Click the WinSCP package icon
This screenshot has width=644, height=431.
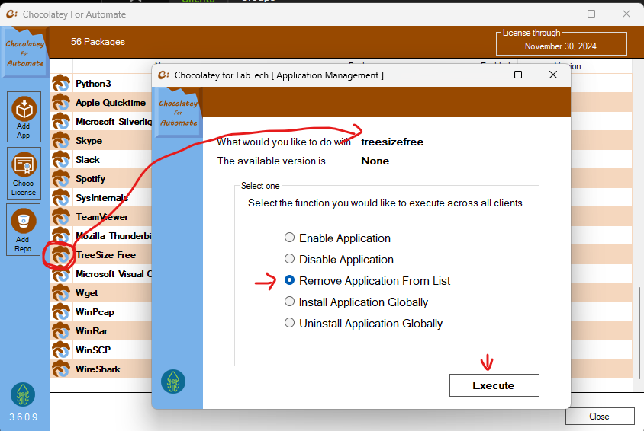[61, 350]
